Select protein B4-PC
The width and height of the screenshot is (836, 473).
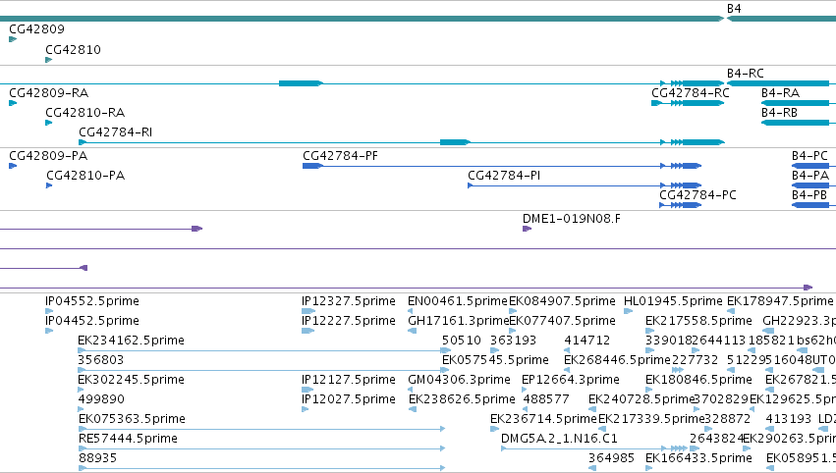[809, 155]
